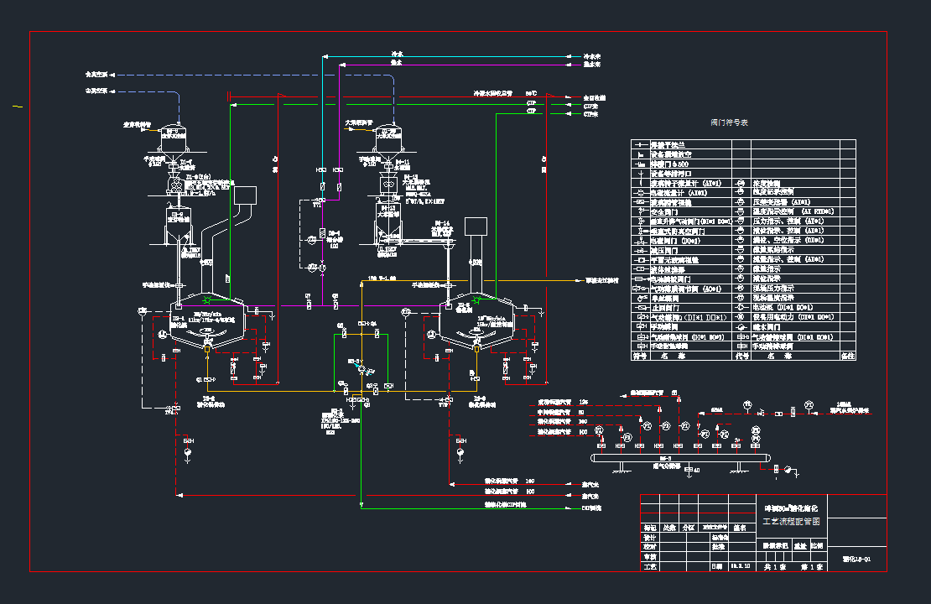Click the square box above right duct
This screenshot has height=604, width=931.
pyautogui.click(x=476, y=226)
